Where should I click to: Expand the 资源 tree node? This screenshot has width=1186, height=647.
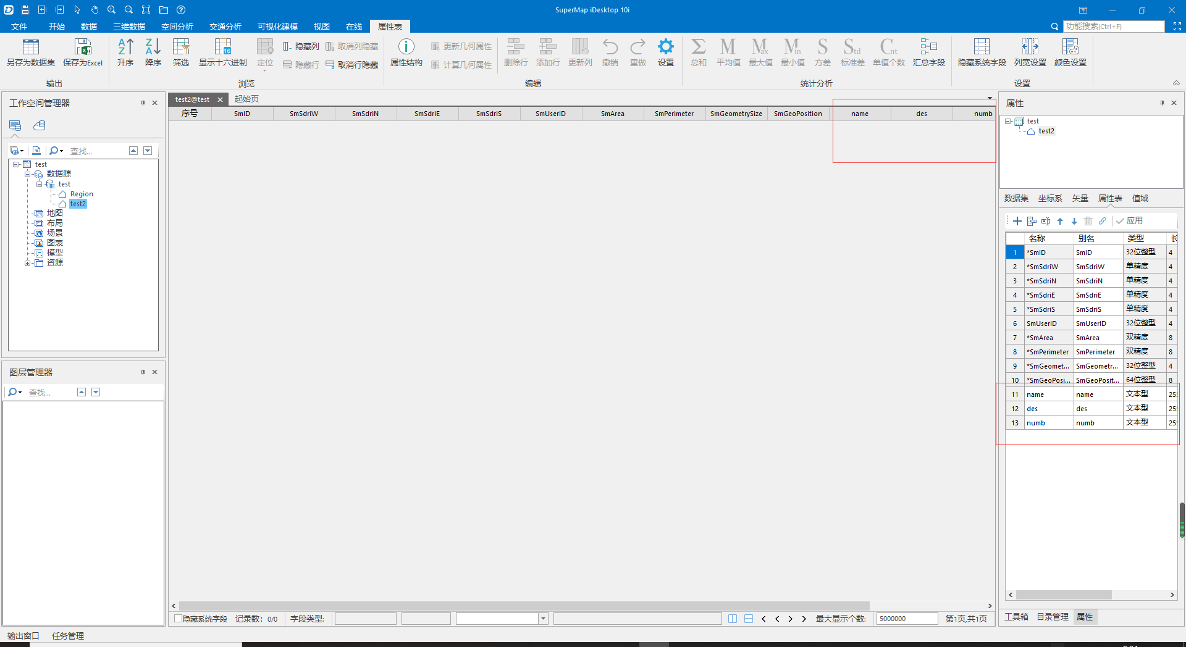27,263
